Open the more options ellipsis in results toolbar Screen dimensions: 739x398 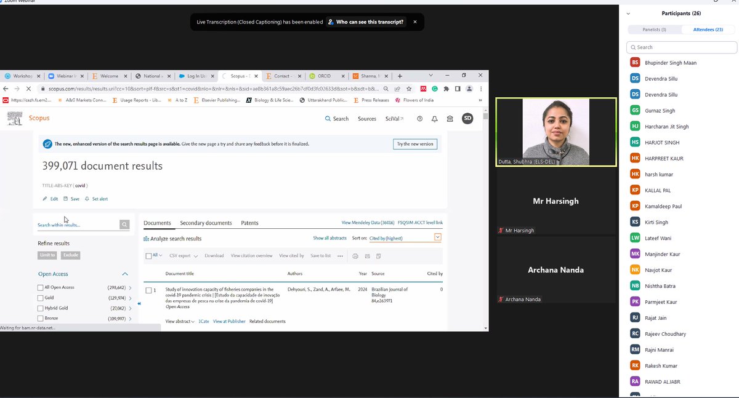point(340,256)
